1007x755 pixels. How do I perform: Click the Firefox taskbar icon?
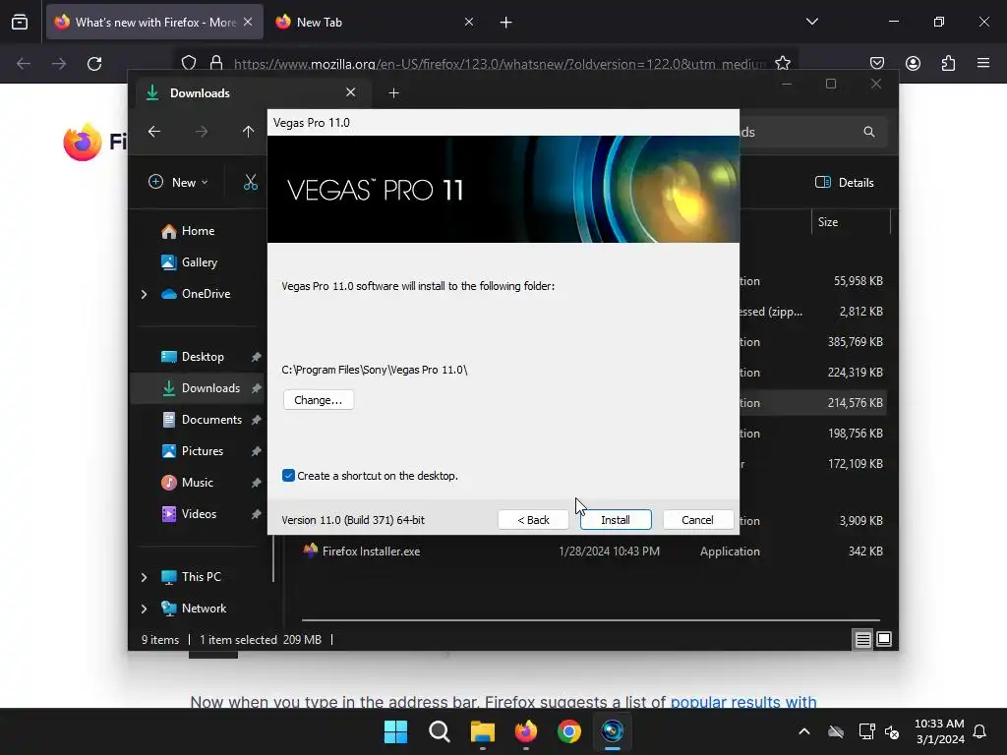point(526,731)
